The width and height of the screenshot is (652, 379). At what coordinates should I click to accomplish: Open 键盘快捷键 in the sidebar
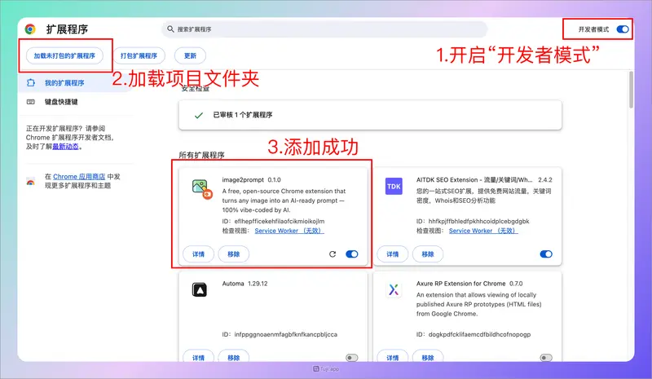pyautogui.click(x=62, y=103)
